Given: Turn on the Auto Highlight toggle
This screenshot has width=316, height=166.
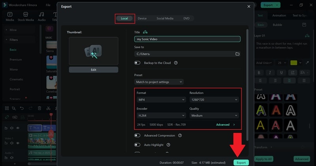Looking at the screenshot, I should coord(137,145).
